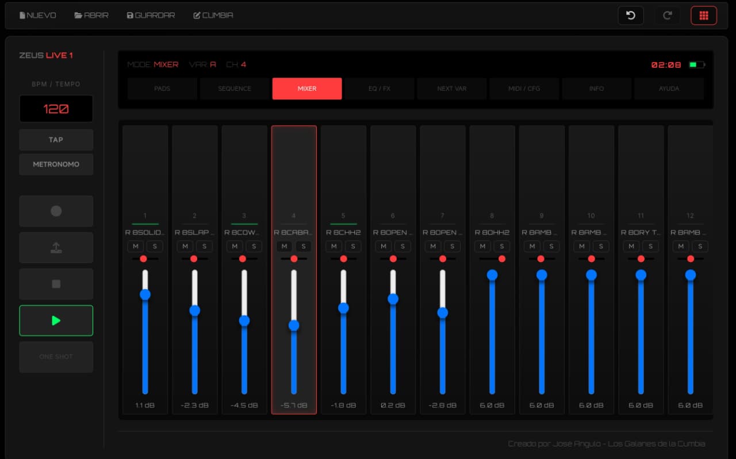
Task: Open the NEXT VAR tab
Action: click(x=452, y=89)
